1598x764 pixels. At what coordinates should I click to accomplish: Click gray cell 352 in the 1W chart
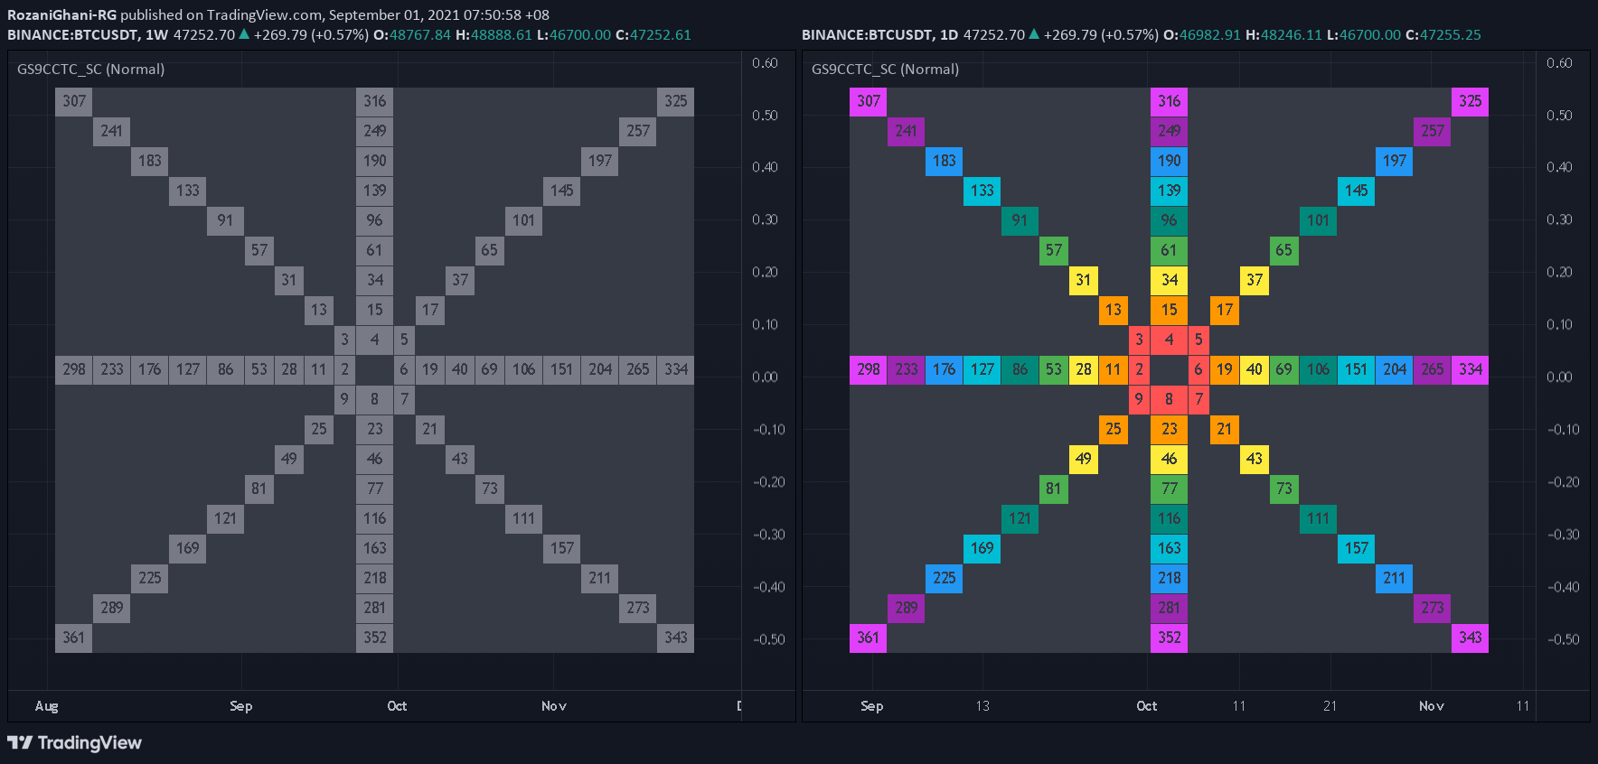coord(374,638)
